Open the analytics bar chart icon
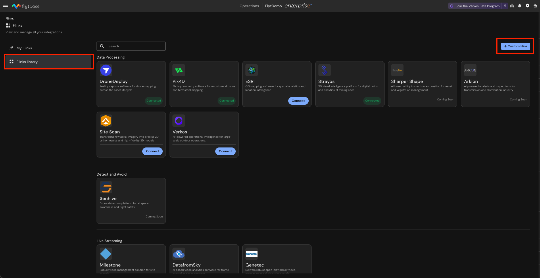Viewport: 540px width, 278px height. (512, 6)
